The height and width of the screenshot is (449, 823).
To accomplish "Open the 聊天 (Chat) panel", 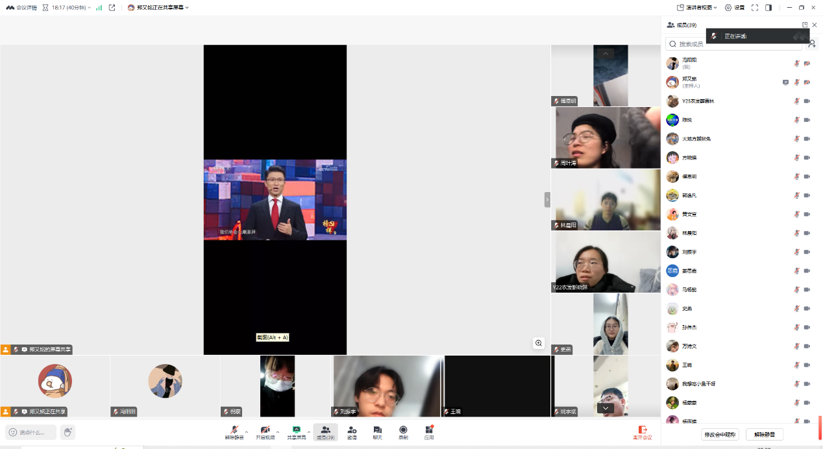I will (x=377, y=432).
